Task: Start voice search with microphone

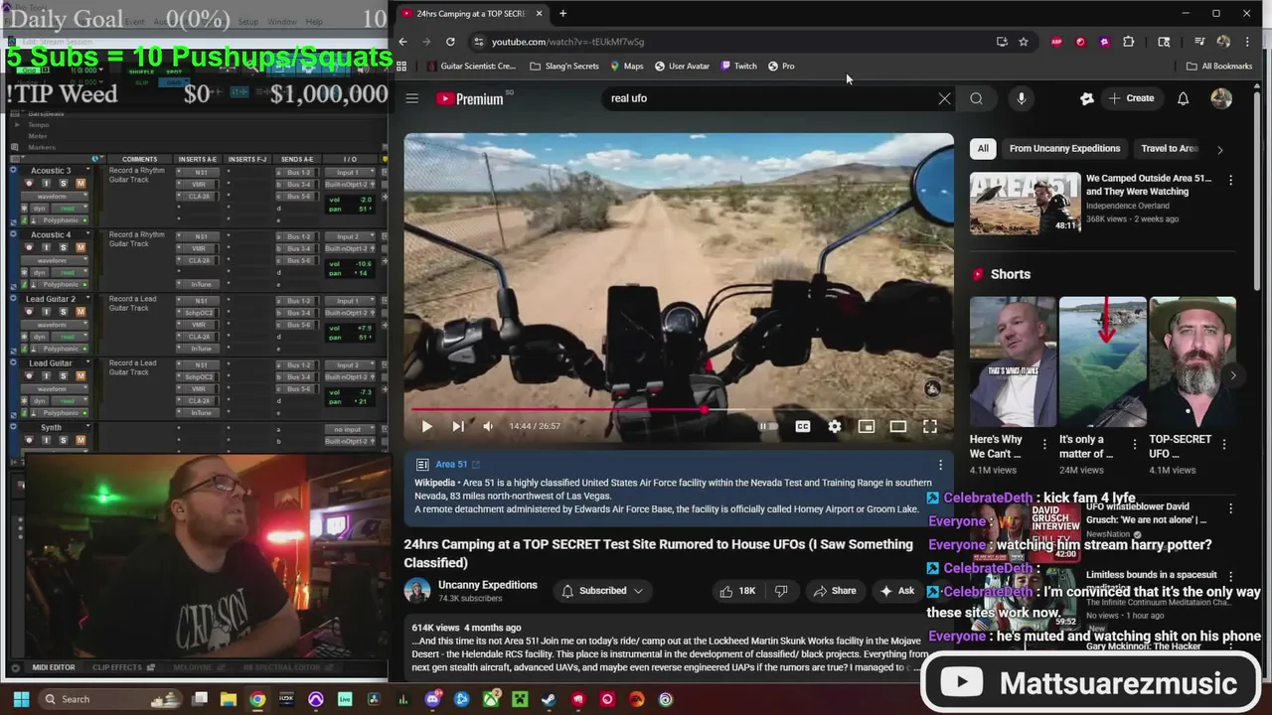Action: coord(1021,98)
